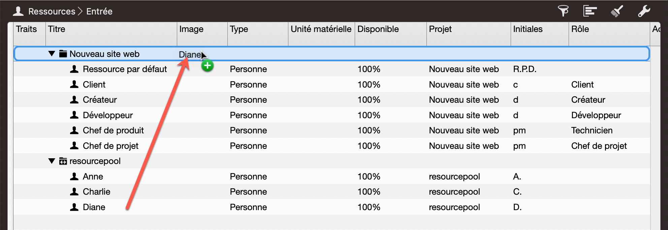Viewport: 668px width, 230px height.
Task: Click the green plus badge near Diane
Action: [208, 66]
